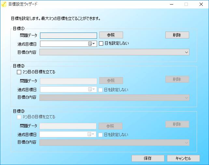Click the wizard app icon in title bar

coord(4,5)
